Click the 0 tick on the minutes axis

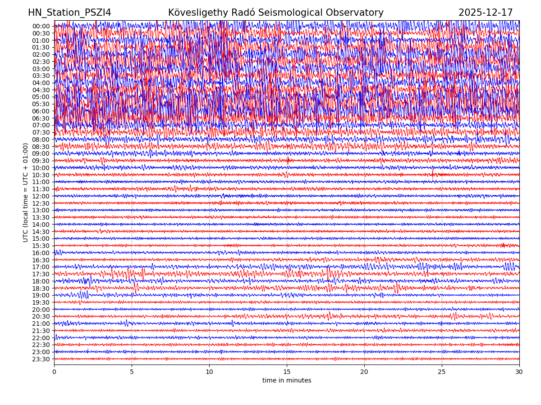[x=54, y=372]
